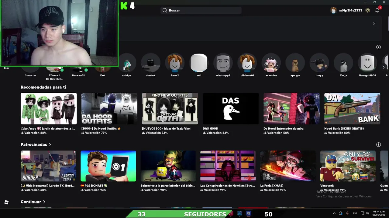Screen dimensions: 389x218
Task: Open the notifications bell icon
Action: [x=377, y=10]
